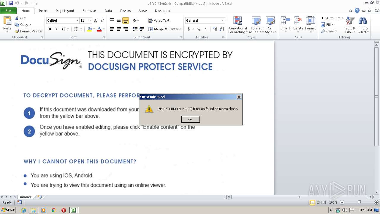
Task: Increase decimal places icon
Action: click(215, 29)
